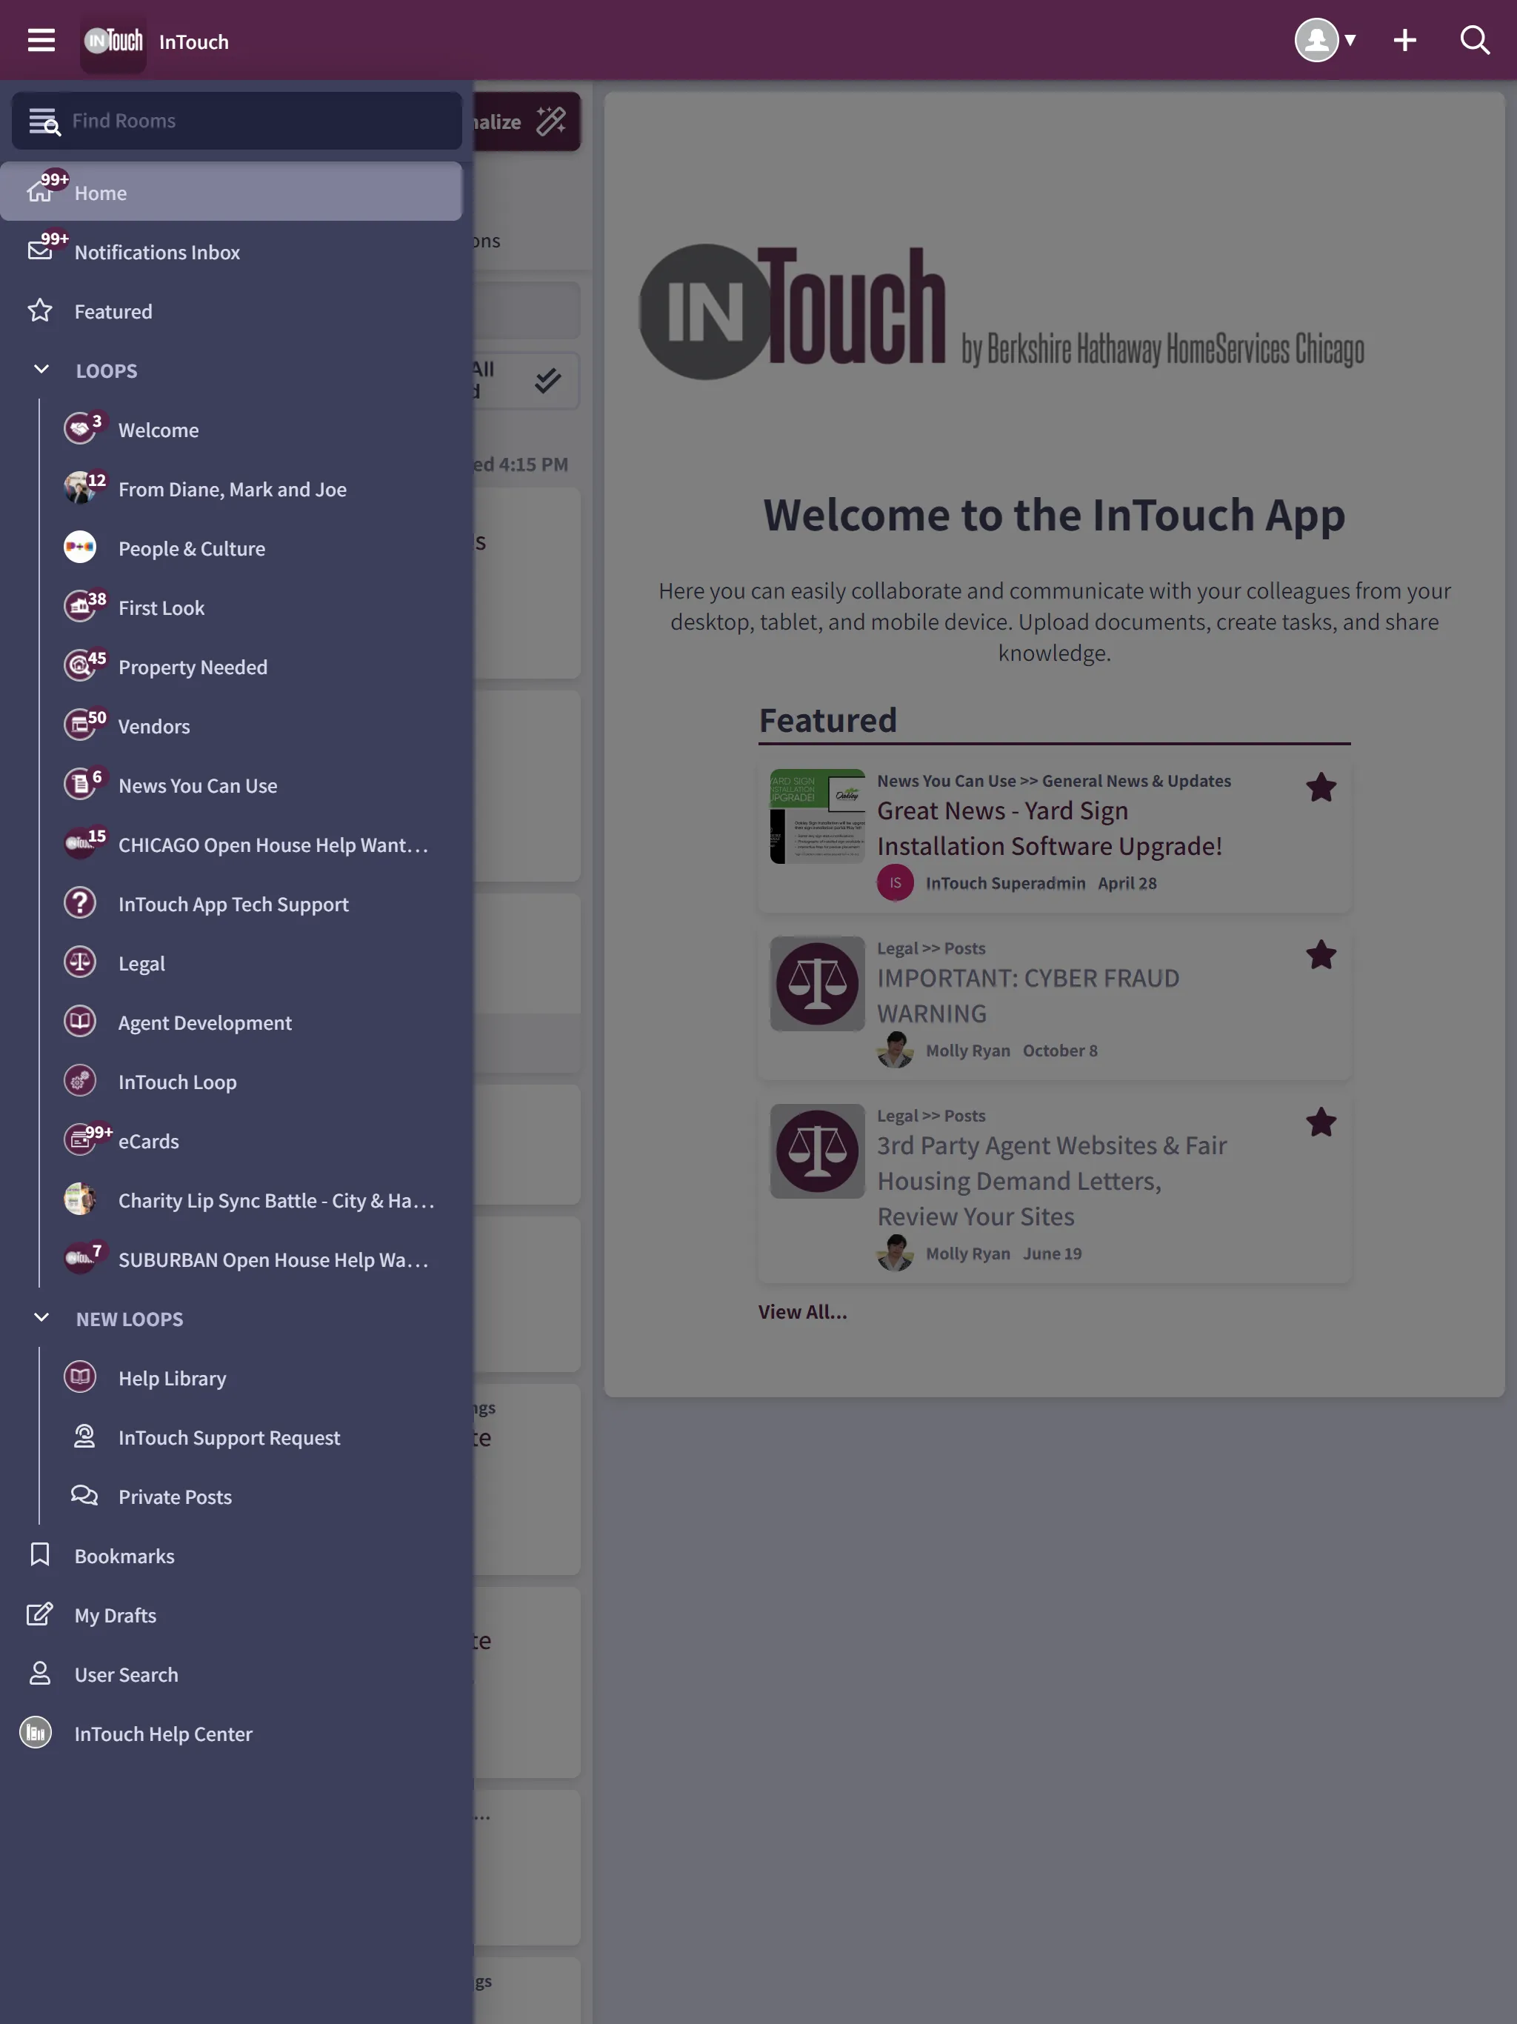Click the My Drafts icon

click(x=39, y=1616)
